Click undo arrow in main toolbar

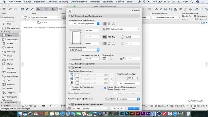pyautogui.click(x=11, y=9)
